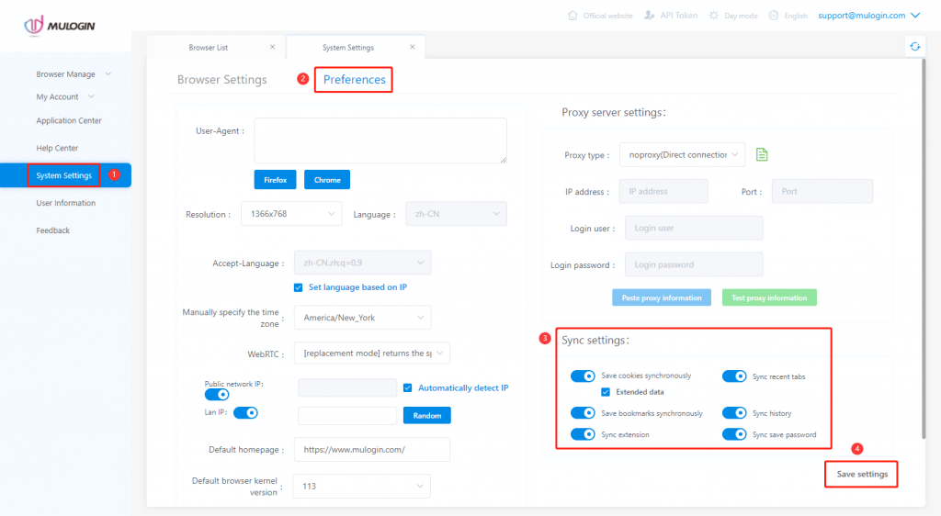Open Feedback in sidebar
This screenshot has width=941, height=516.
[x=52, y=230]
